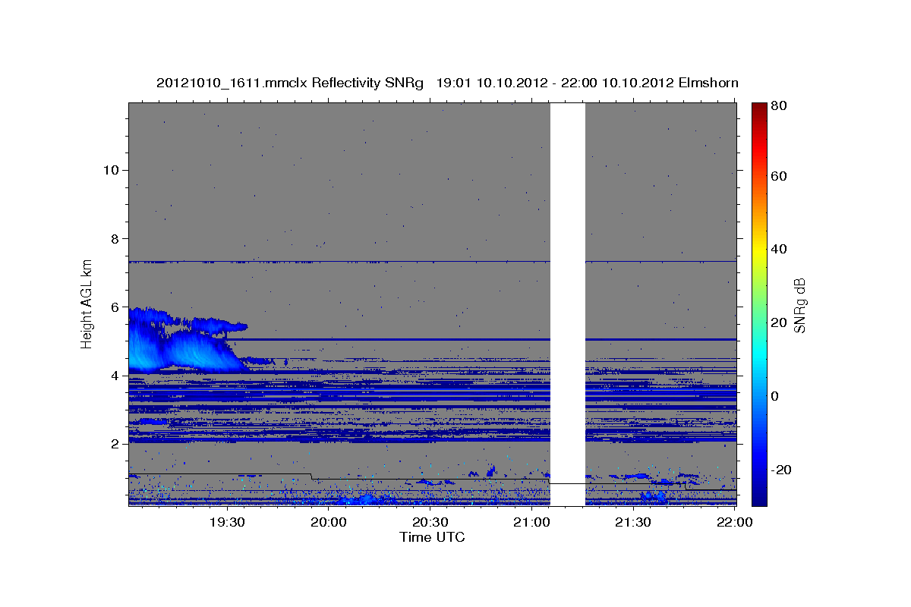
Task: Click the '22:00' time axis label
Action: [x=735, y=522]
